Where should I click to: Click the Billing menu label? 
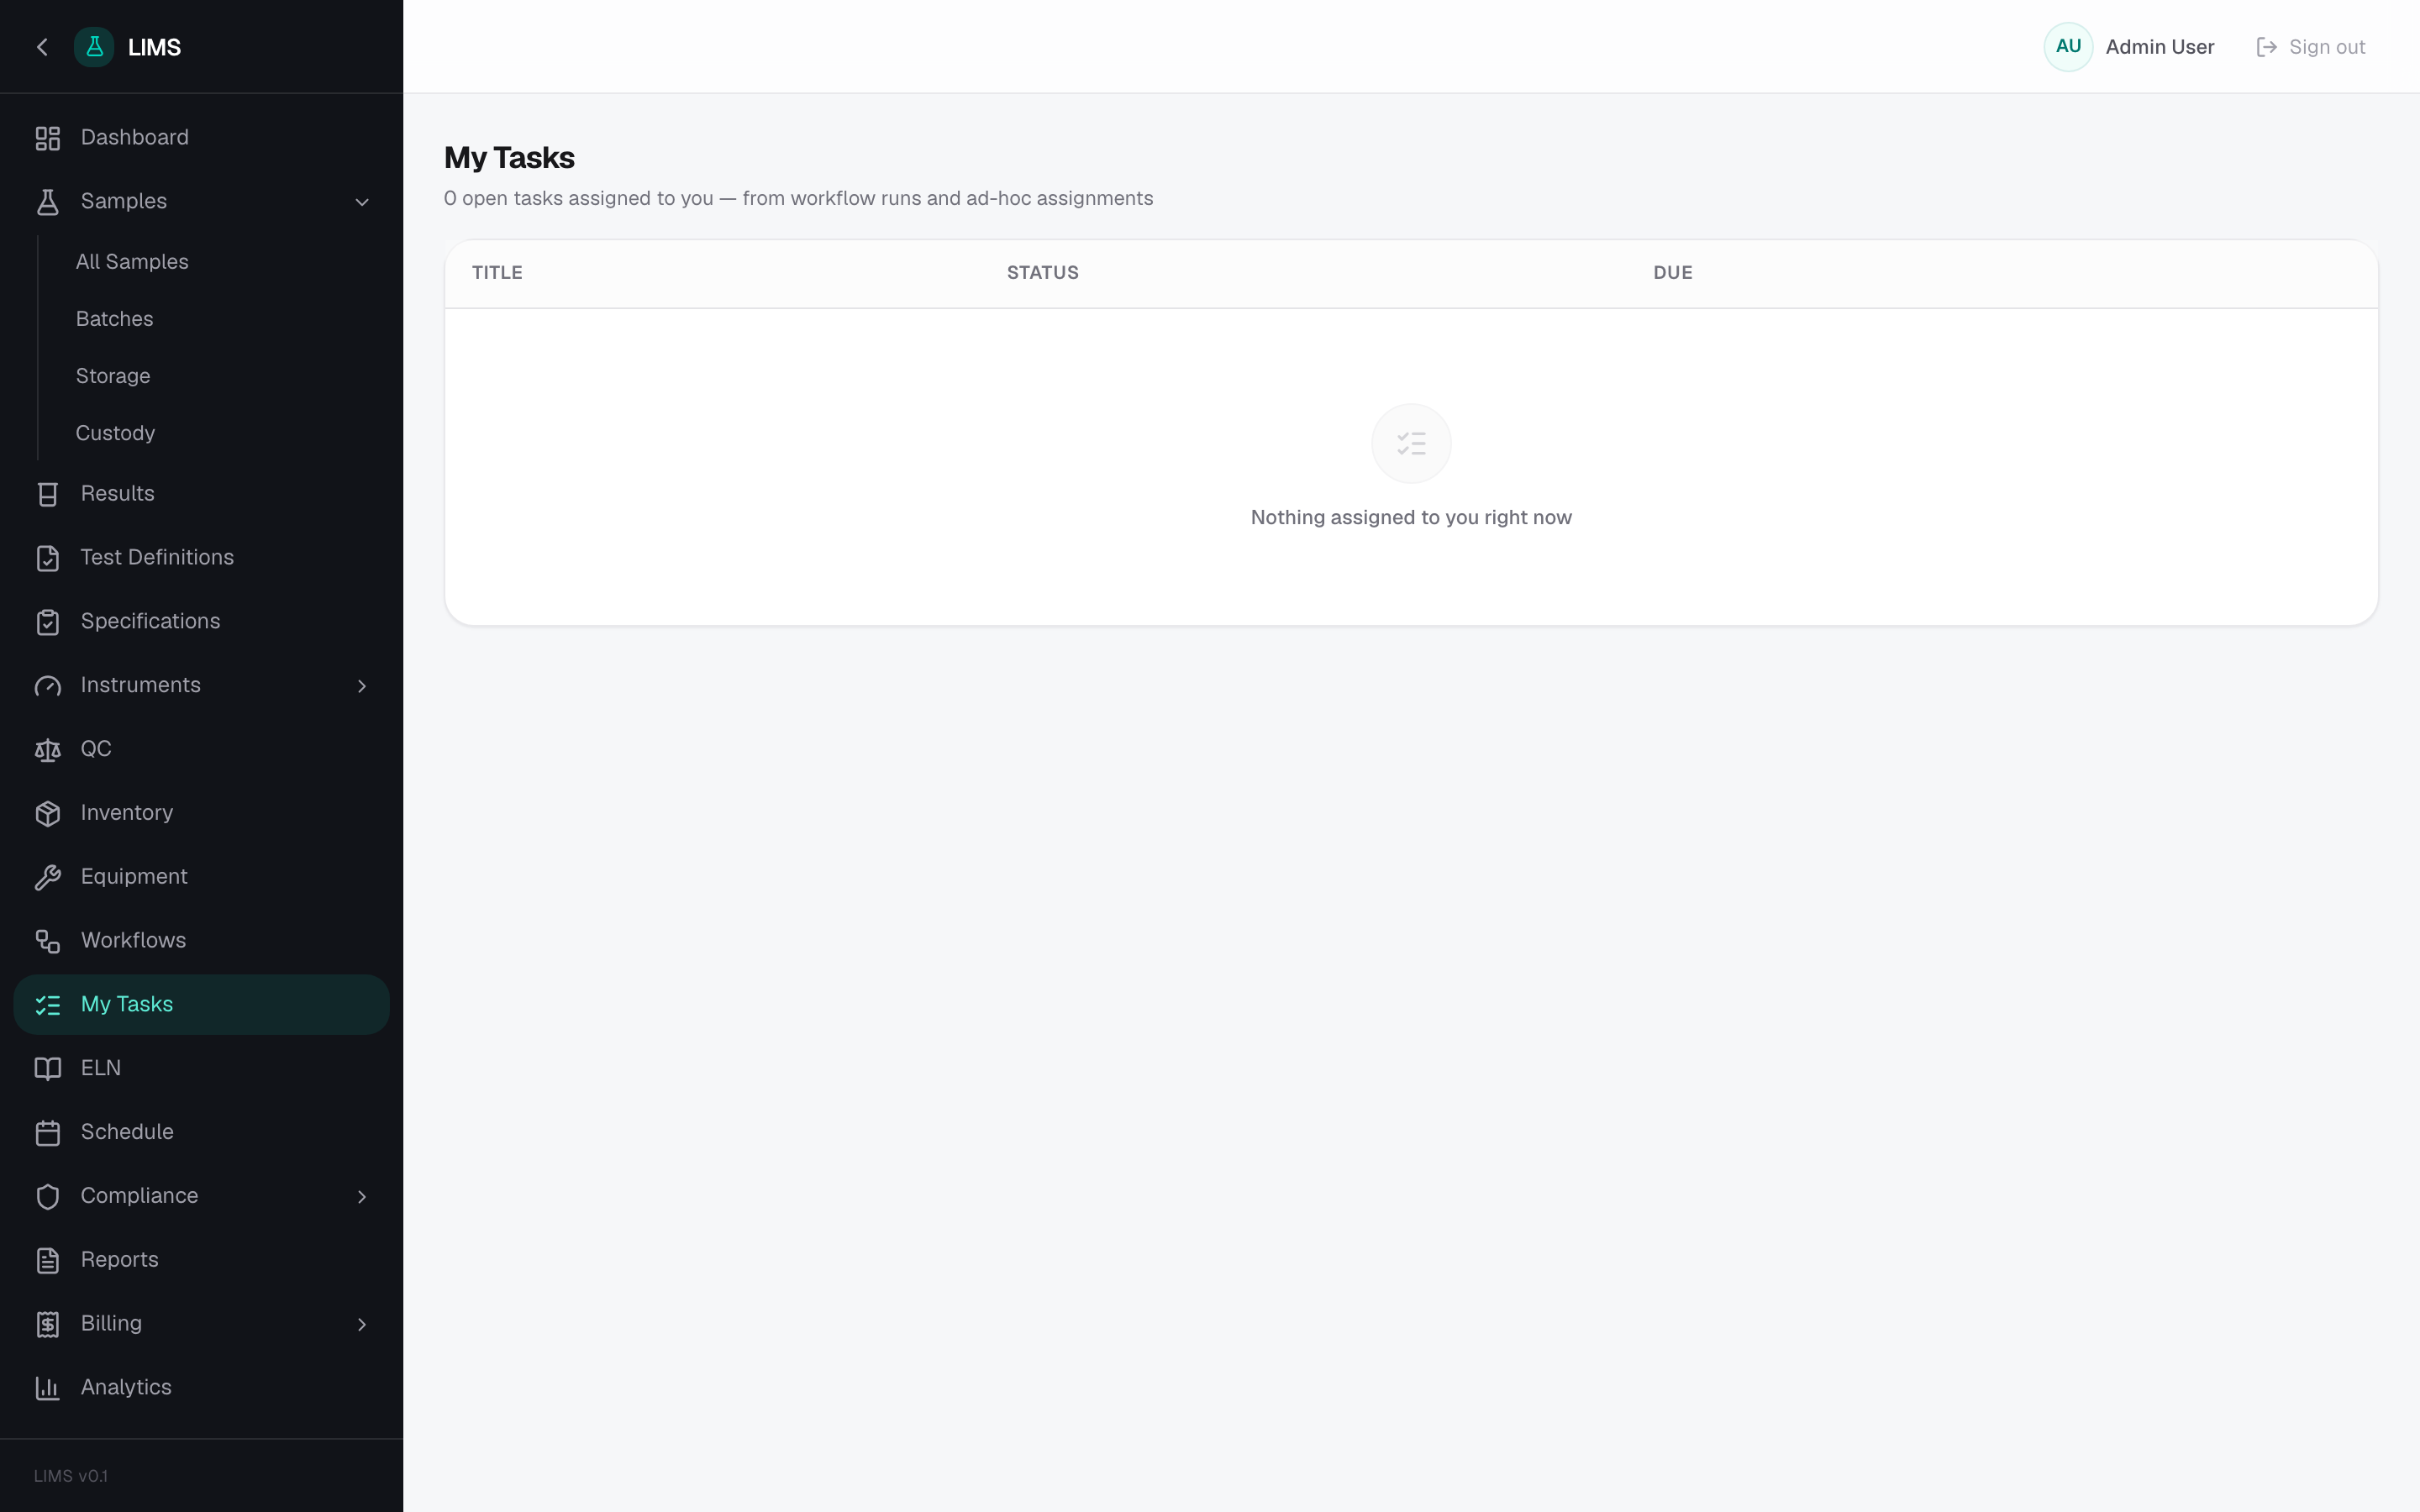click(x=111, y=1324)
